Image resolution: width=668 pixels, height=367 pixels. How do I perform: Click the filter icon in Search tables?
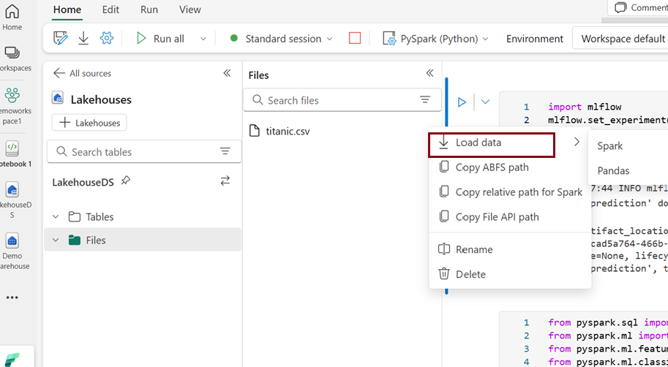click(x=225, y=152)
